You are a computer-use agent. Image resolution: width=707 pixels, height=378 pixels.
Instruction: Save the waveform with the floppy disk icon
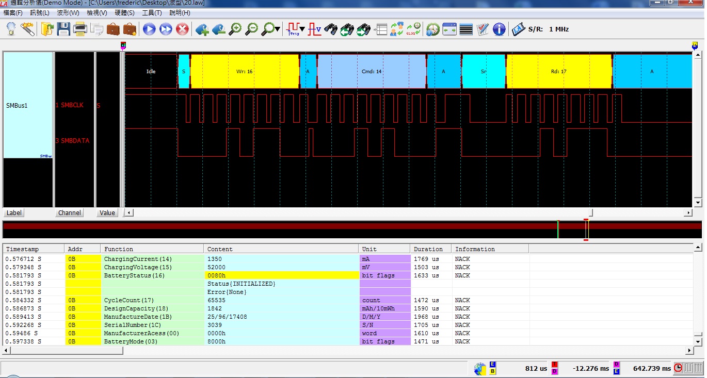(63, 29)
